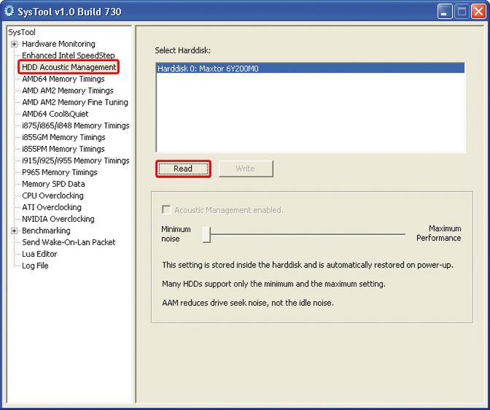490x410 pixels.
Task: Select P965 Memory Timings
Action: pyautogui.click(x=59, y=172)
